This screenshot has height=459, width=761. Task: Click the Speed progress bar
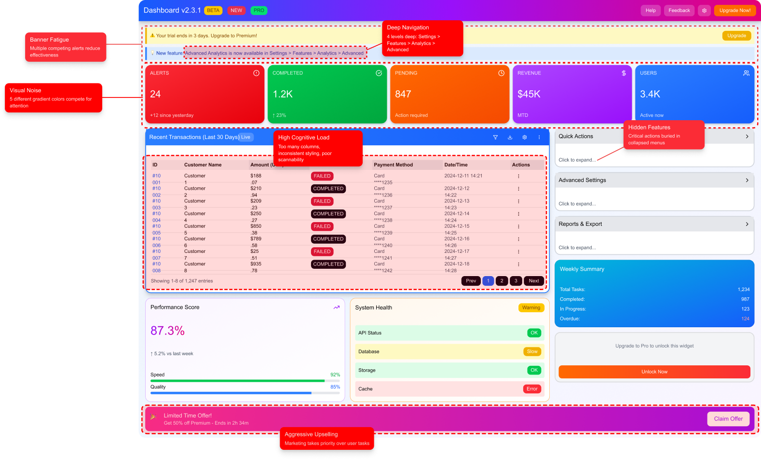click(x=245, y=381)
